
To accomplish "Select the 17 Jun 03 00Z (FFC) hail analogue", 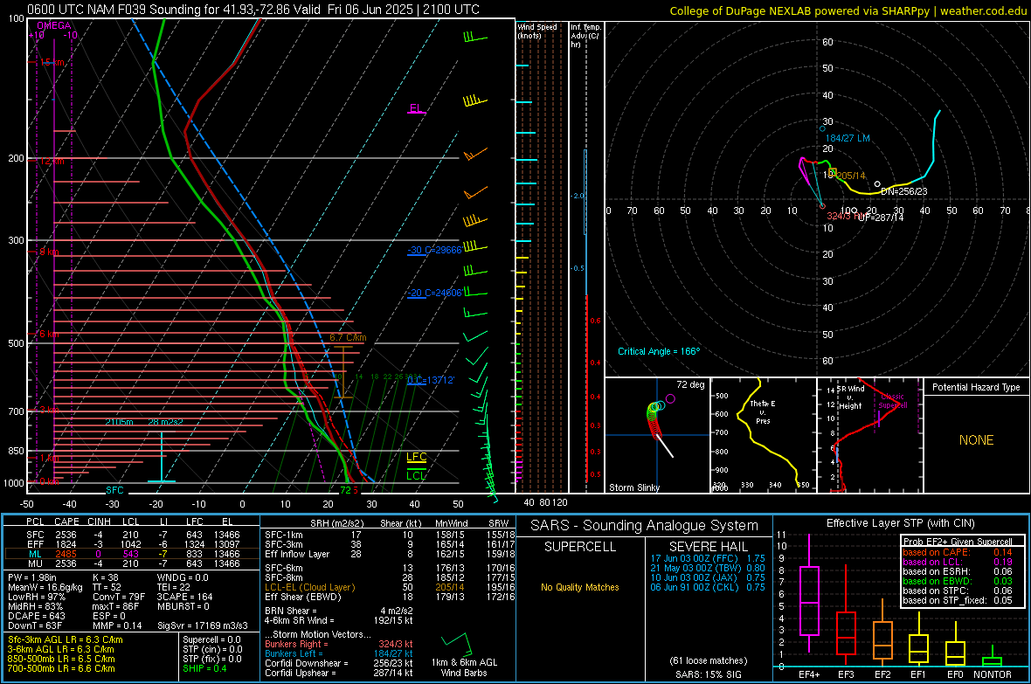I will 708,557.
